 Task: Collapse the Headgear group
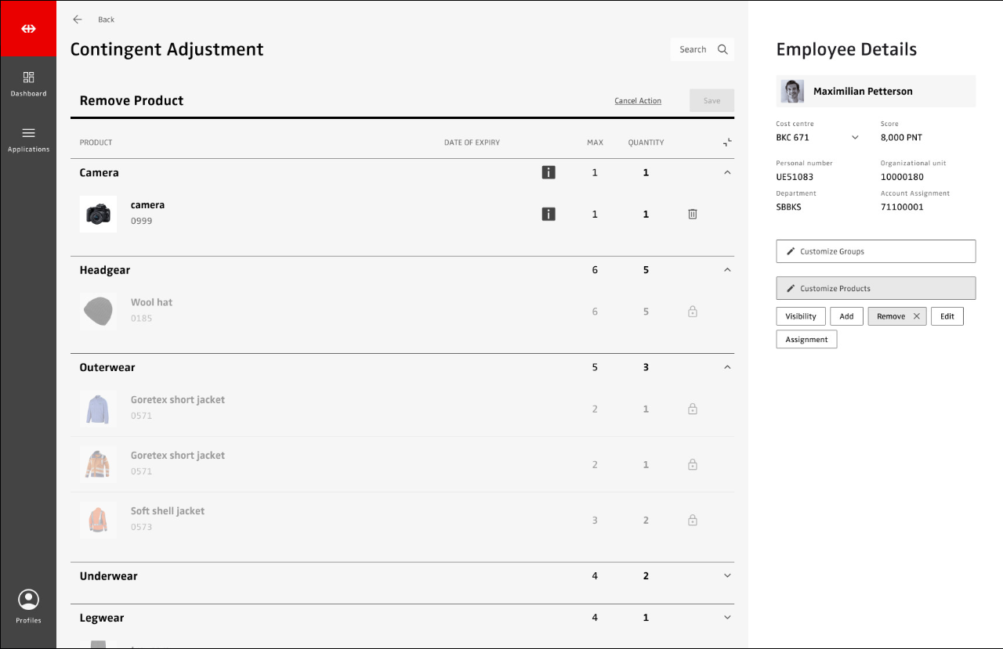(x=727, y=270)
